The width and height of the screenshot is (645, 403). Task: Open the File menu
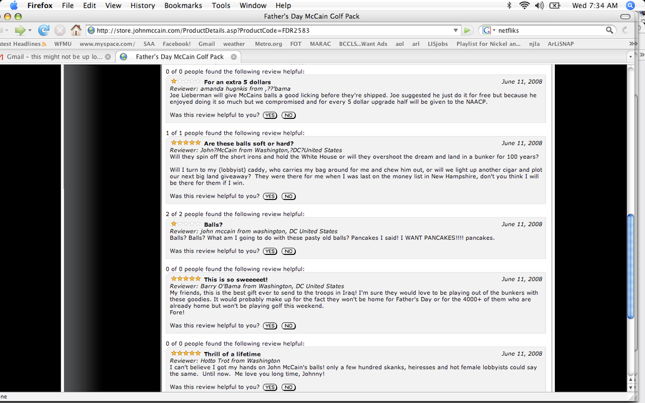(67, 5)
